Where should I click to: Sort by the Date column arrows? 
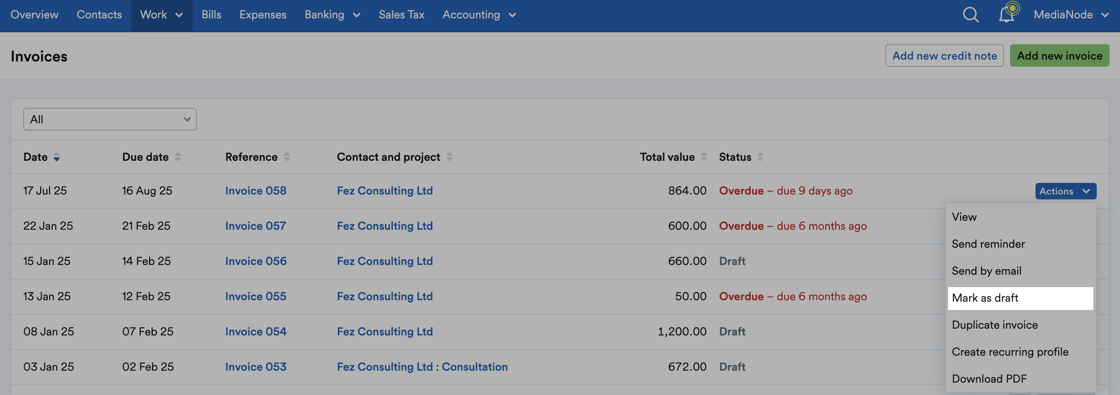click(57, 157)
